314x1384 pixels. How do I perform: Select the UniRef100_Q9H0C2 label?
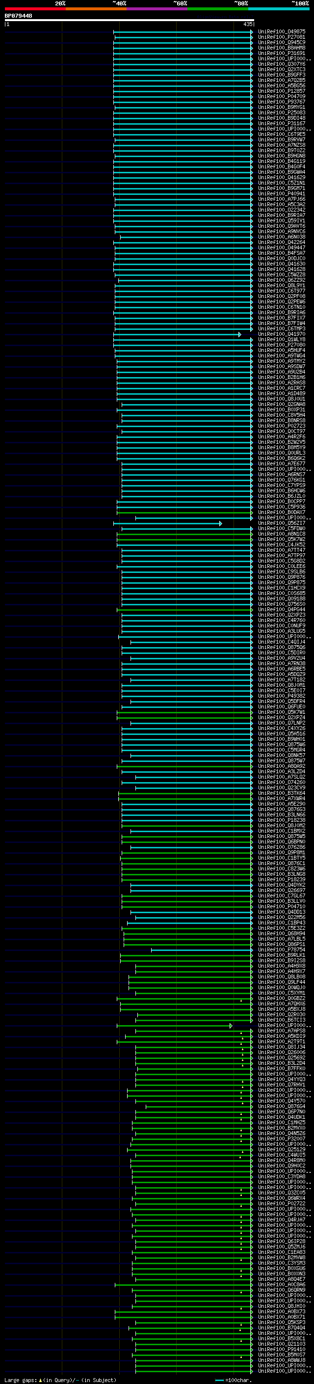(282, 1166)
